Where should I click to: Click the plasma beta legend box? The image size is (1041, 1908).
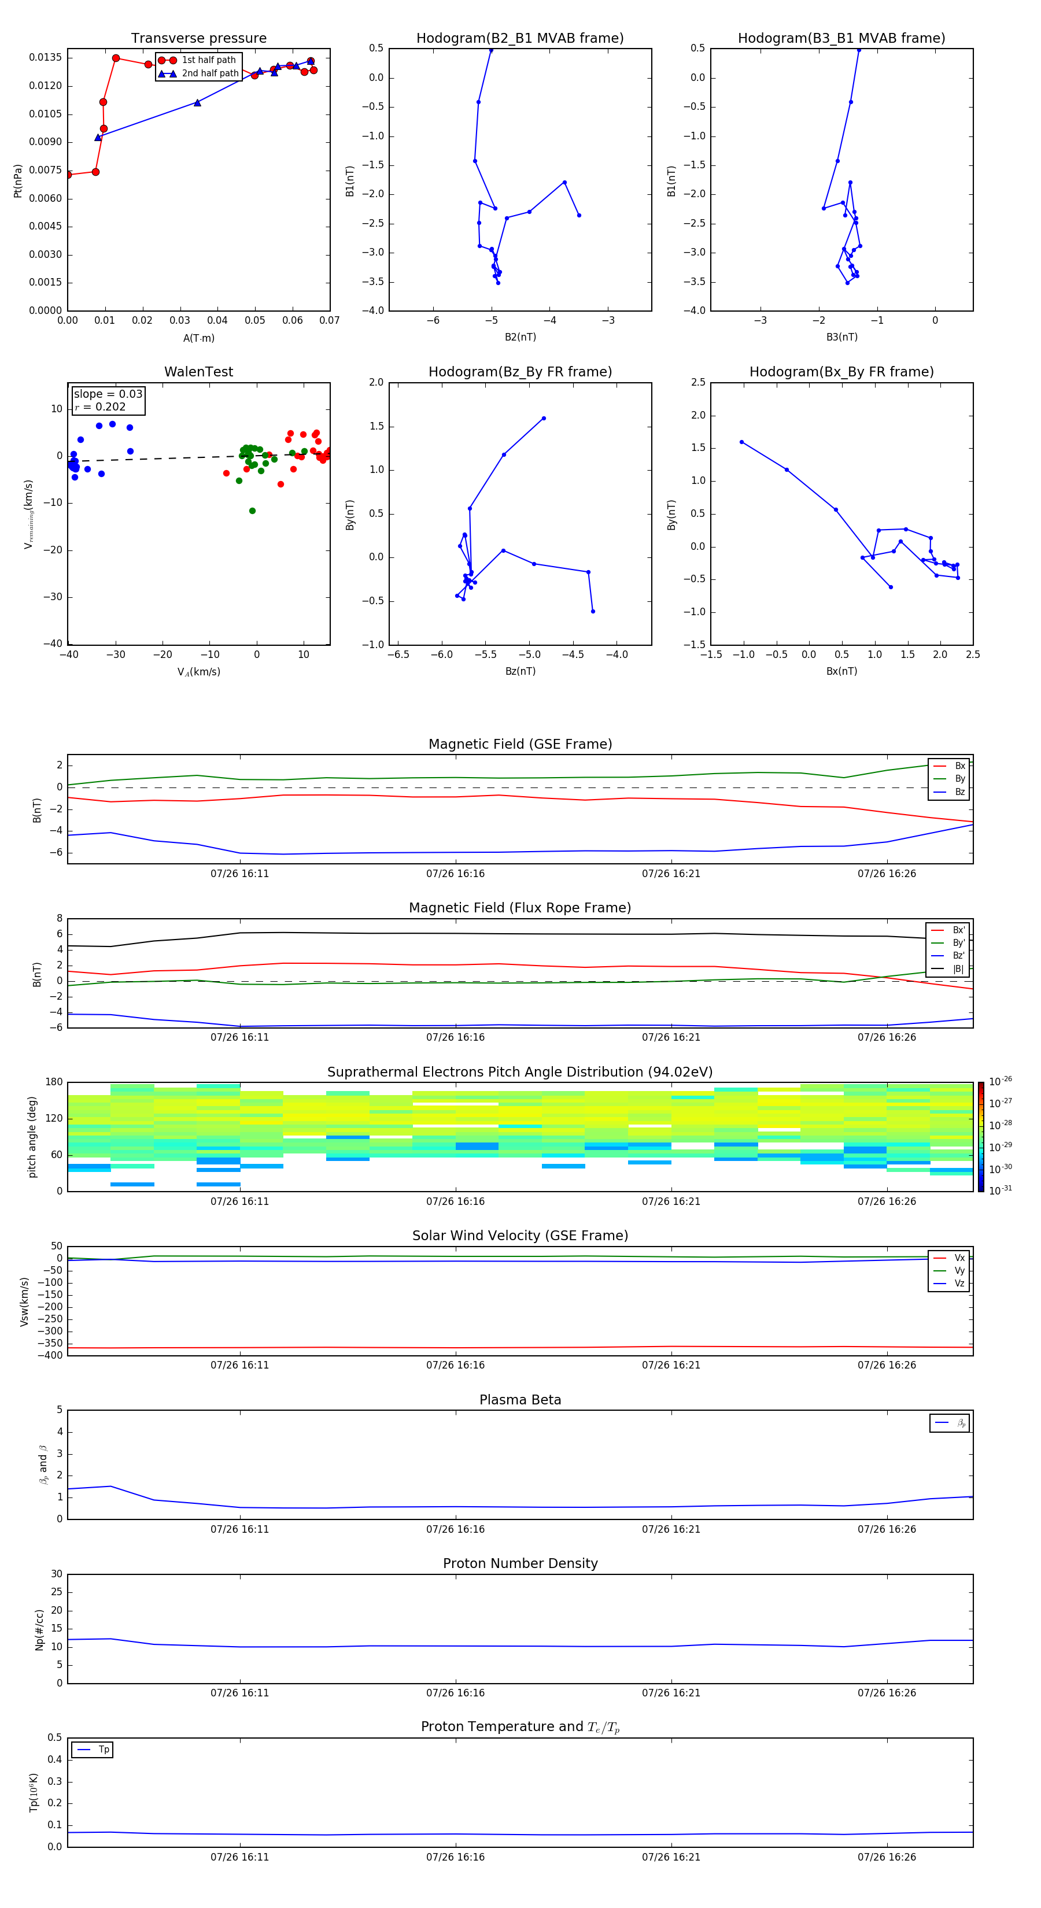(x=949, y=1423)
